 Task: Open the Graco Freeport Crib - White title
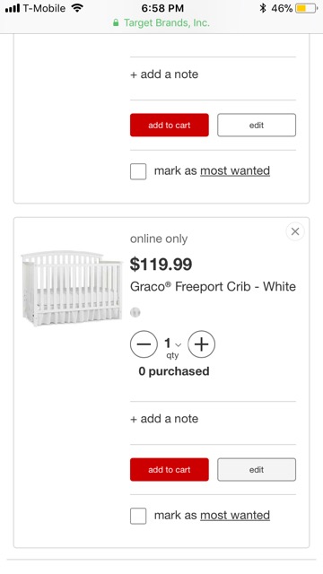click(x=213, y=286)
